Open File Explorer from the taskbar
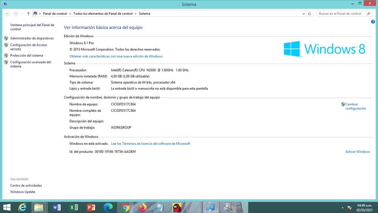The width and height of the screenshot is (378, 213). click(x=39, y=207)
